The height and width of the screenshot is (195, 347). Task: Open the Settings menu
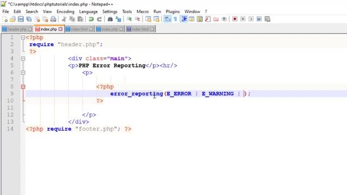click(x=110, y=11)
